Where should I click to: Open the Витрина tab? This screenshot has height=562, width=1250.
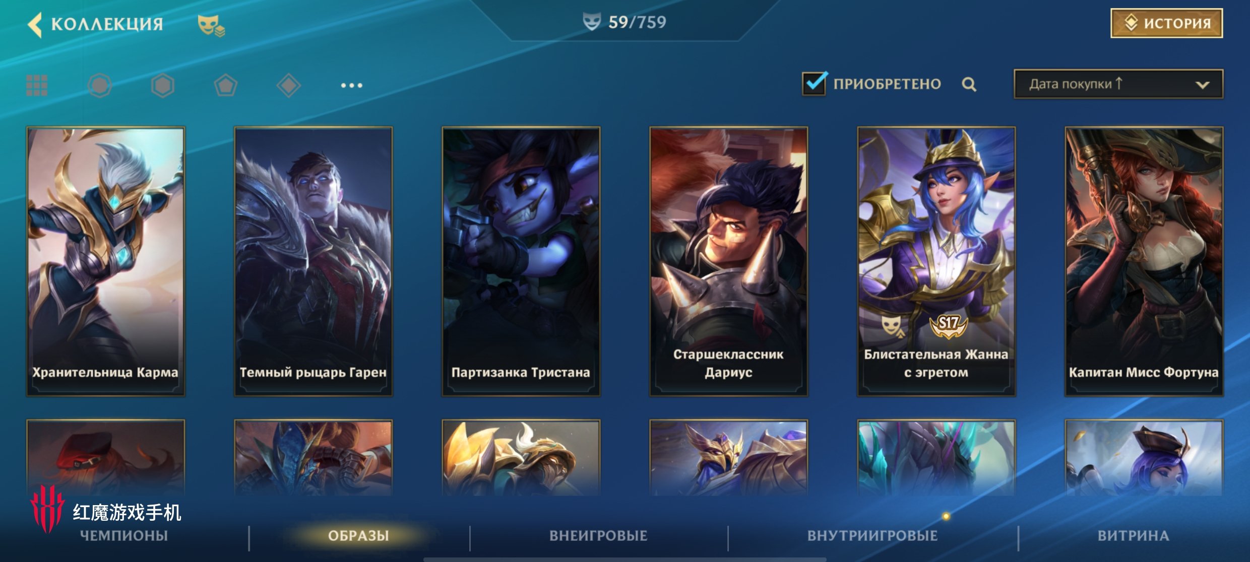(x=1133, y=535)
